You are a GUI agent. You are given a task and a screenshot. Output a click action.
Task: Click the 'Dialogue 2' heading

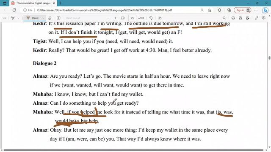[44, 63]
